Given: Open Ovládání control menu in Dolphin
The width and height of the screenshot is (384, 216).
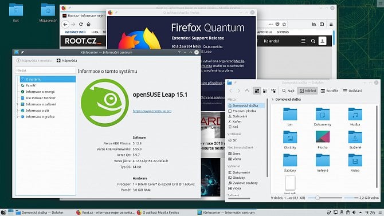Looking at the screenshot, I should coord(352,91).
